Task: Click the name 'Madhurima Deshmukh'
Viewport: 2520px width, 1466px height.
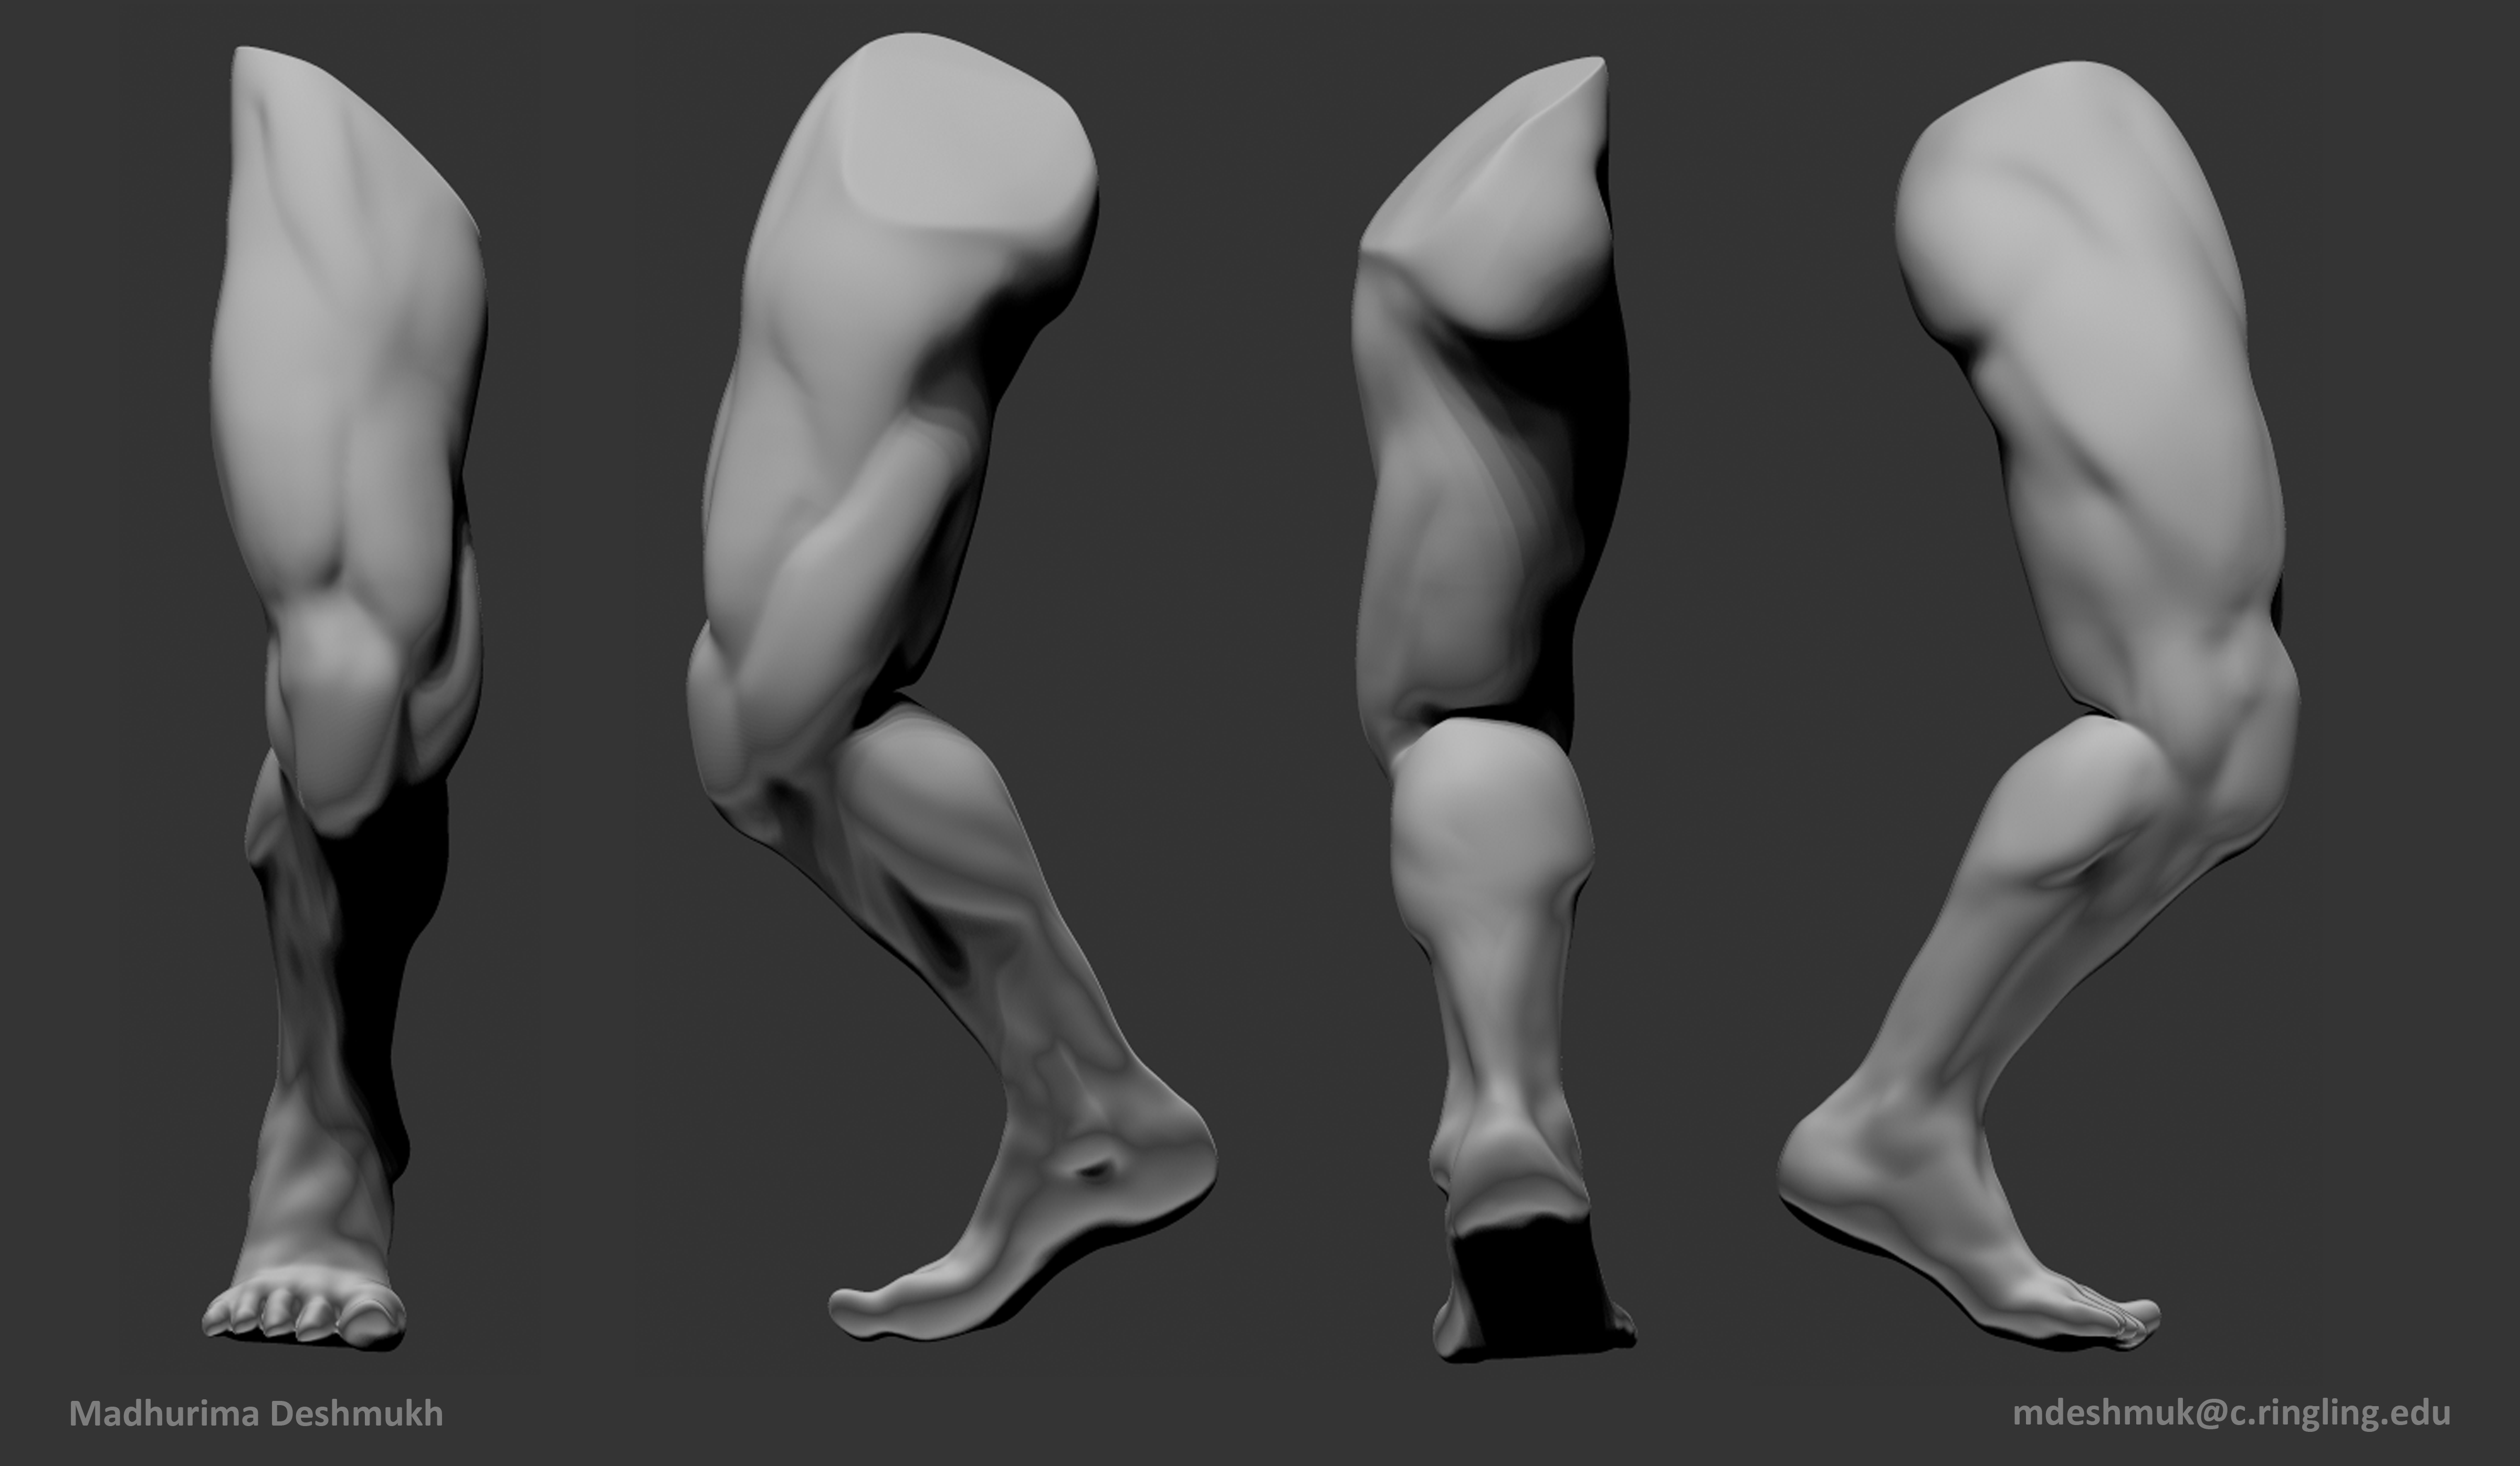Action: 256,1413
